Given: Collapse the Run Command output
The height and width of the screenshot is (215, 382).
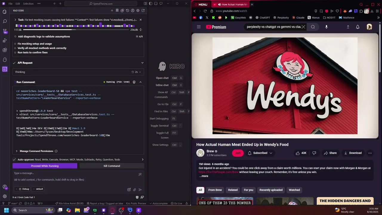Looking at the screenshot, I should 140,82.
